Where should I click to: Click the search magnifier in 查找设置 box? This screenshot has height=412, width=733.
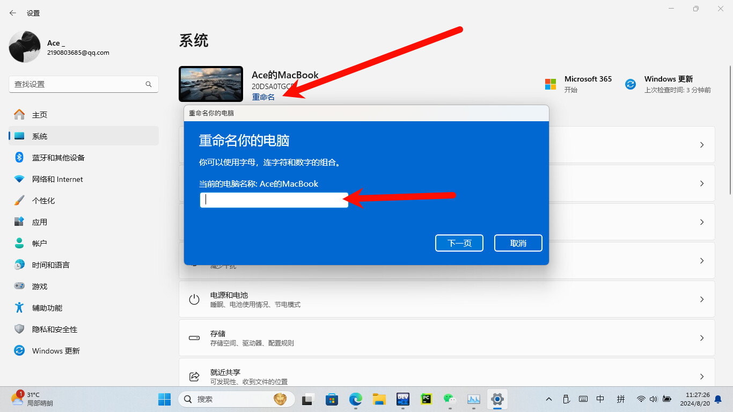click(x=149, y=84)
